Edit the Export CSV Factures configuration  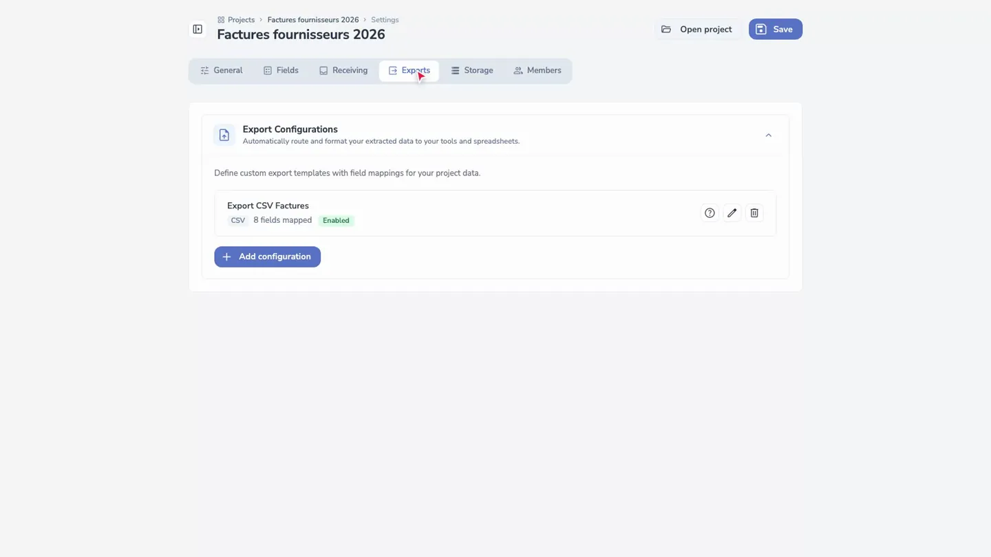[732, 213]
